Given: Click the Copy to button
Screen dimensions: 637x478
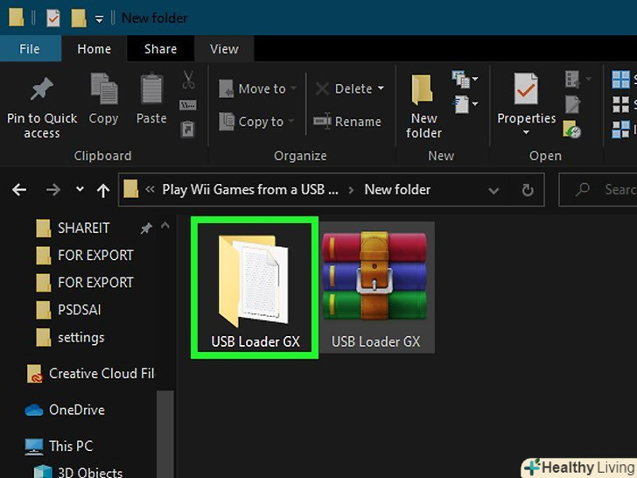Looking at the screenshot, I should tap(256, 122).
